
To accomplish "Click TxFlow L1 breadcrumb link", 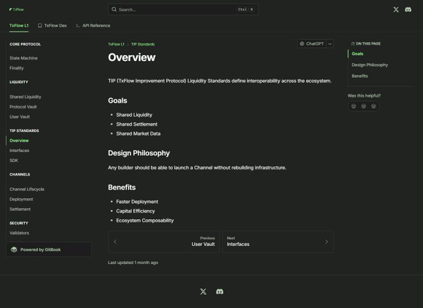I will click(116, 44).
